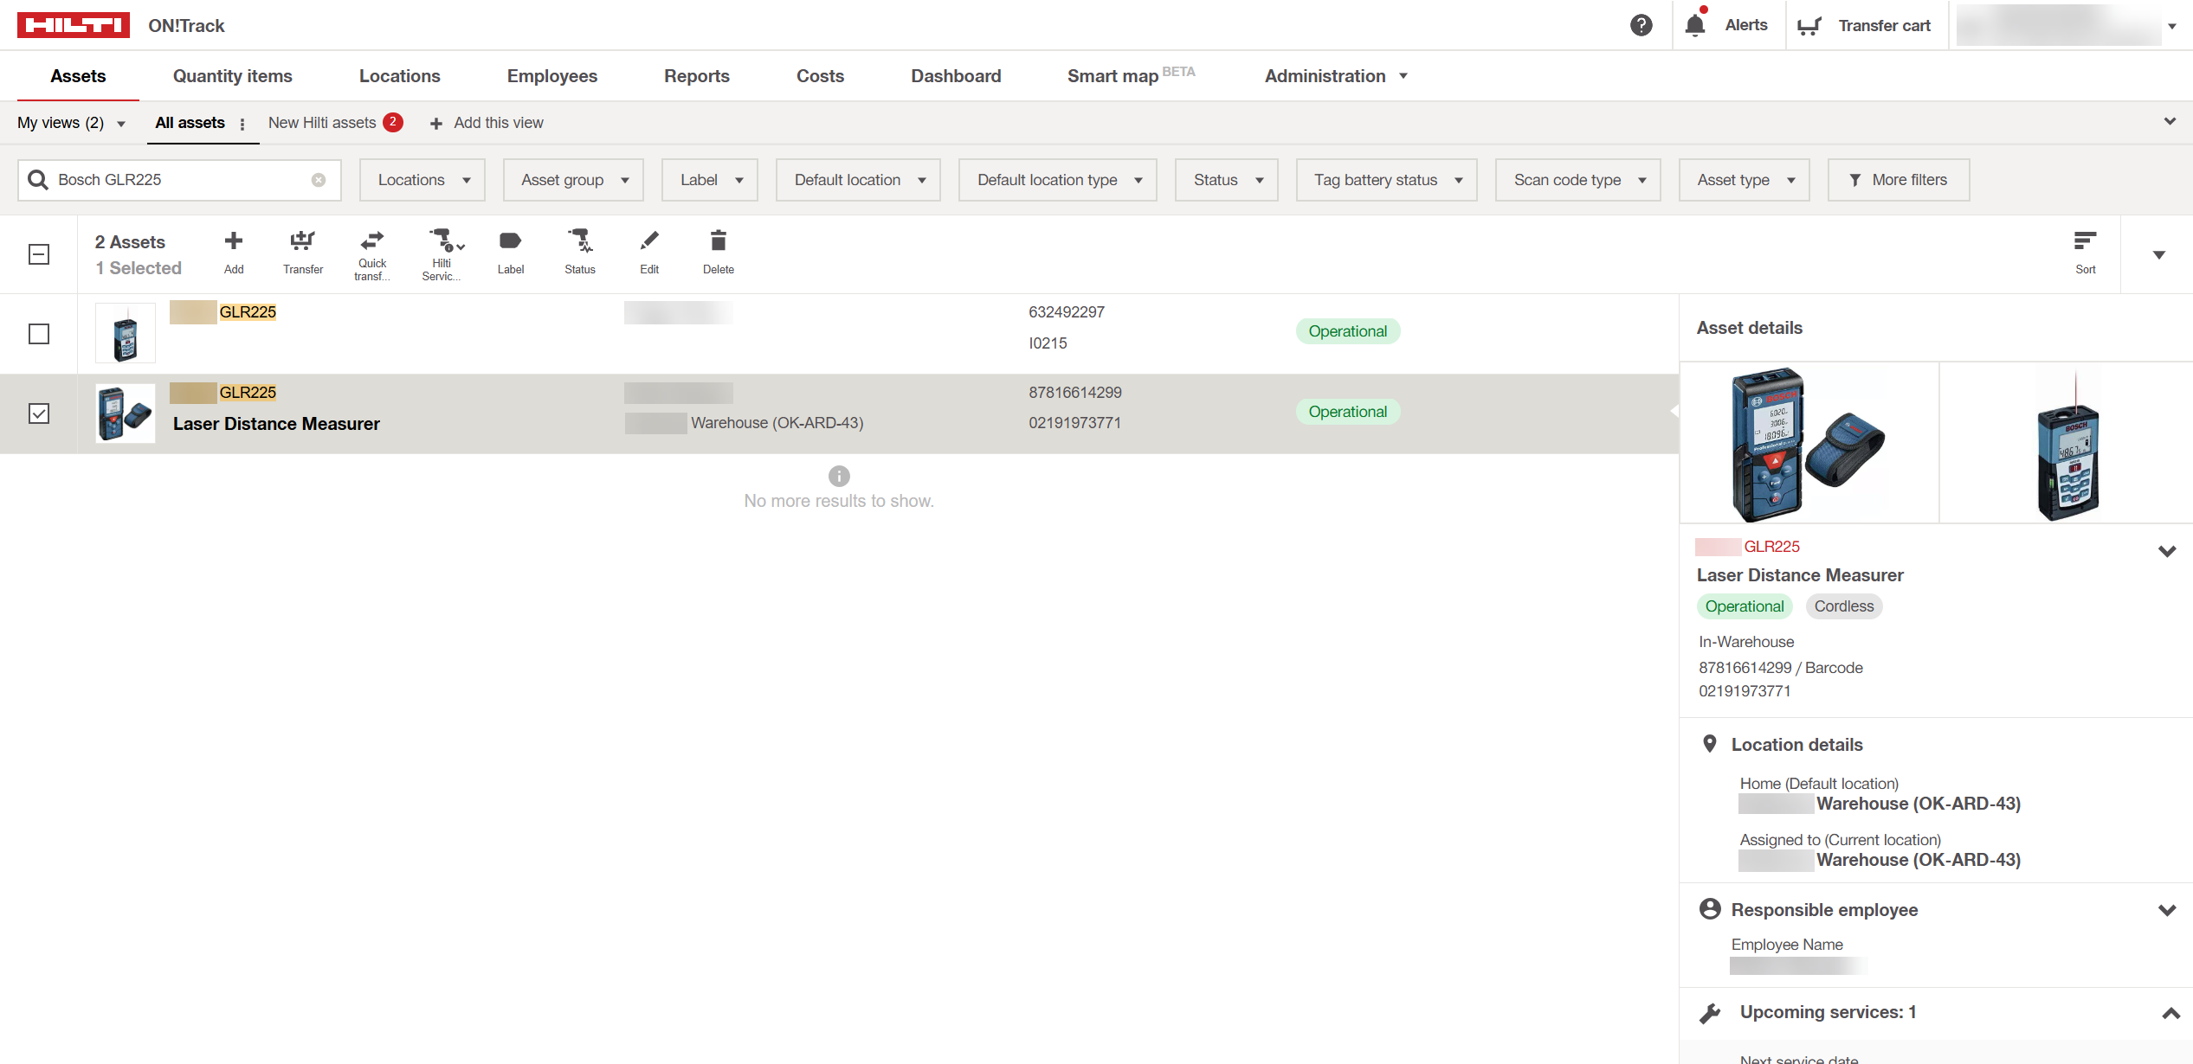Expand the asset info chevron
The width and height of the screenshot is (2193, 1064).
tap(2167, 551)
